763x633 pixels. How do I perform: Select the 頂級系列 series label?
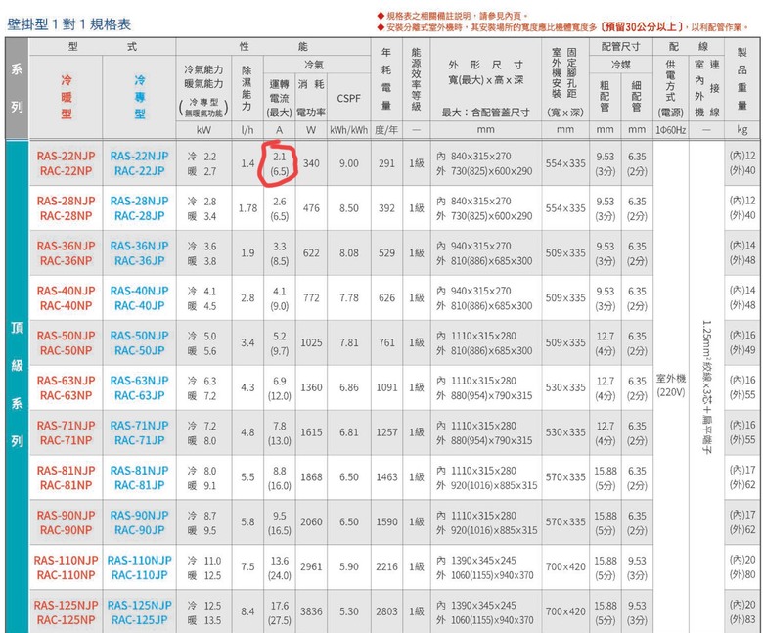point(17,384)
